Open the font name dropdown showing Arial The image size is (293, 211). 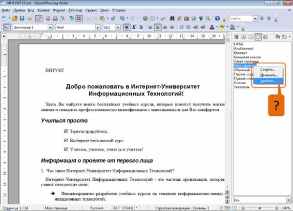click(x=98, y=27)
